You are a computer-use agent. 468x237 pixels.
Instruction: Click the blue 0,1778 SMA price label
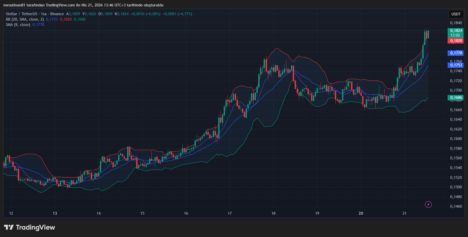[456, 53]
